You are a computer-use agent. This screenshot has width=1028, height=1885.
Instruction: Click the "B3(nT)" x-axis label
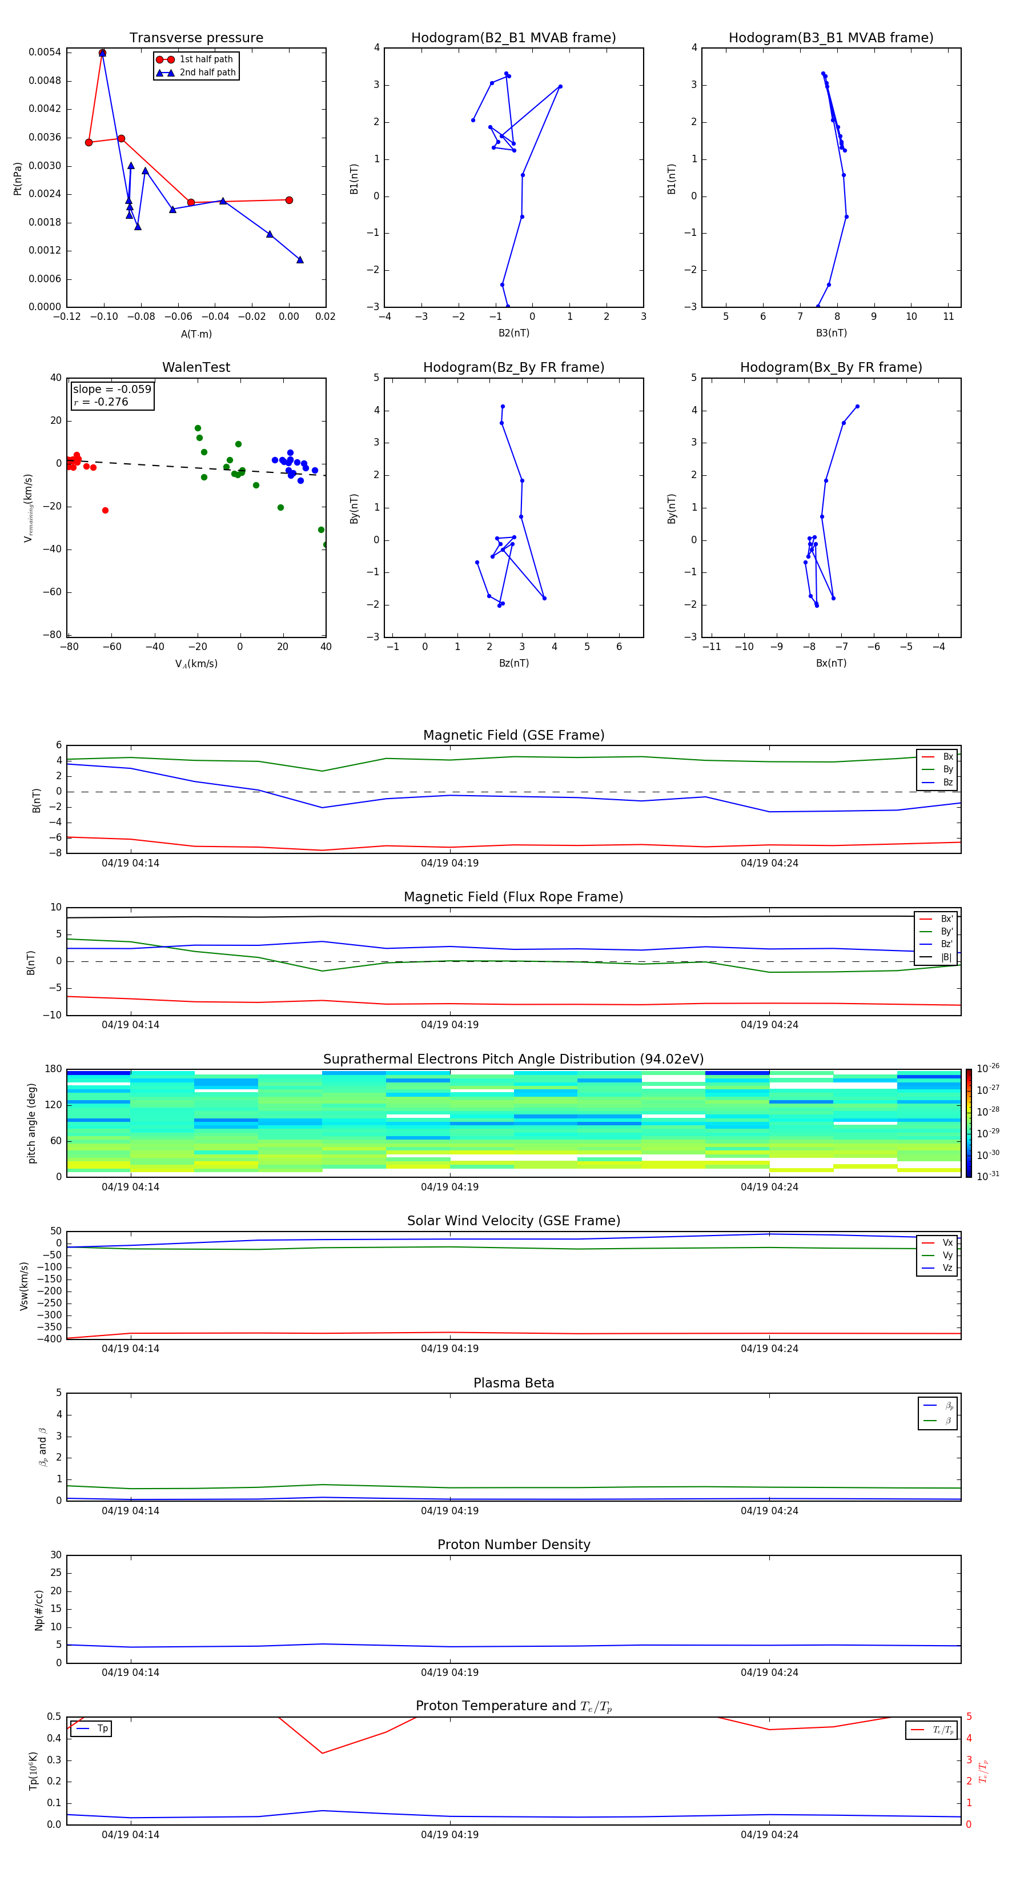tap(831, 333)
